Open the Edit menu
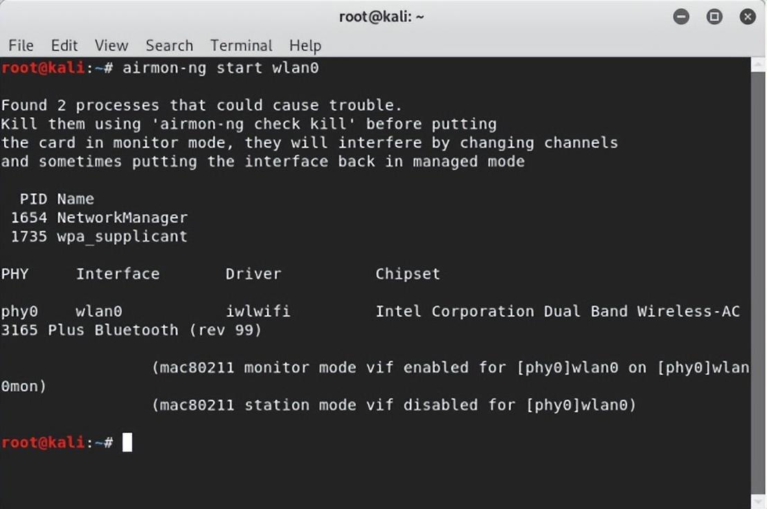767x509 pixels. pos(64,46)
